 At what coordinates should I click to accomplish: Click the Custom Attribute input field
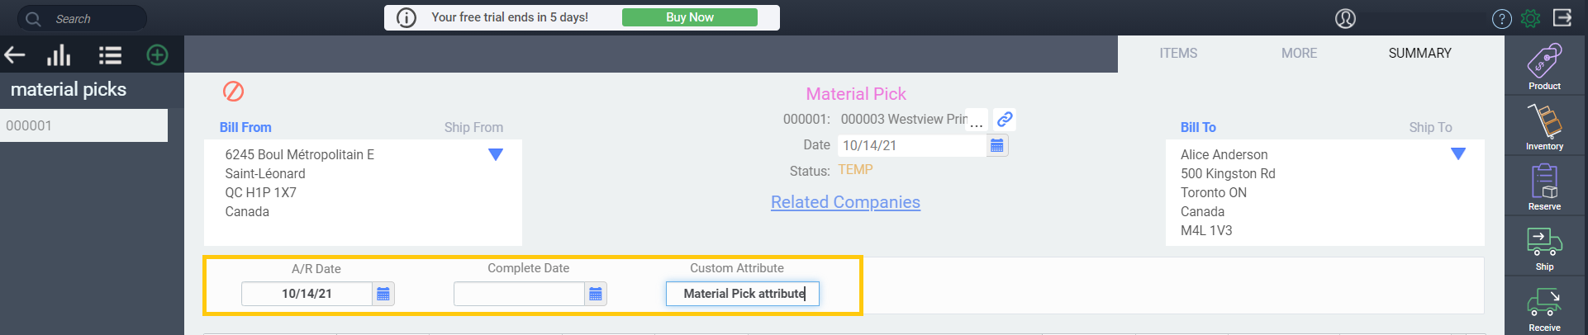pyautogui.click(x=743, y=294)
